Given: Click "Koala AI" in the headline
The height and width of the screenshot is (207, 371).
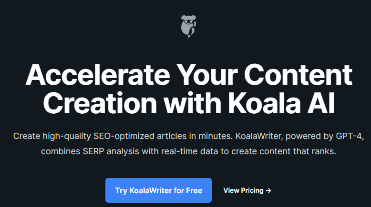Looking at the screenshot, I should [281, 103].
